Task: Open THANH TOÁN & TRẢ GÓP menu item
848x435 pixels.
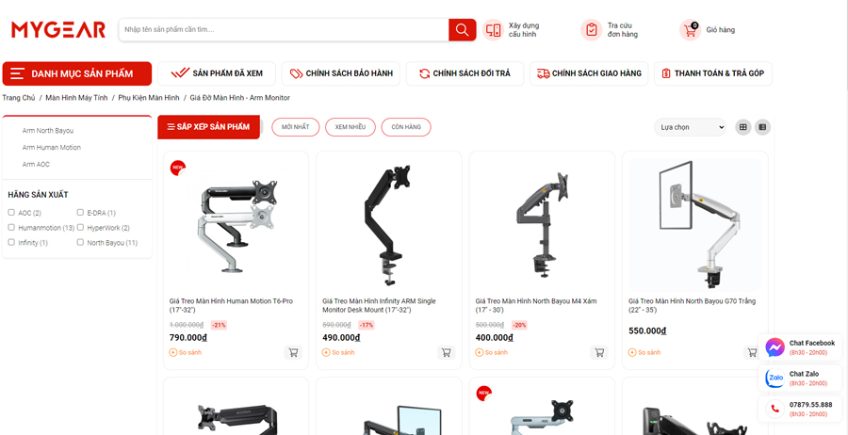Action: coord(713,73)
